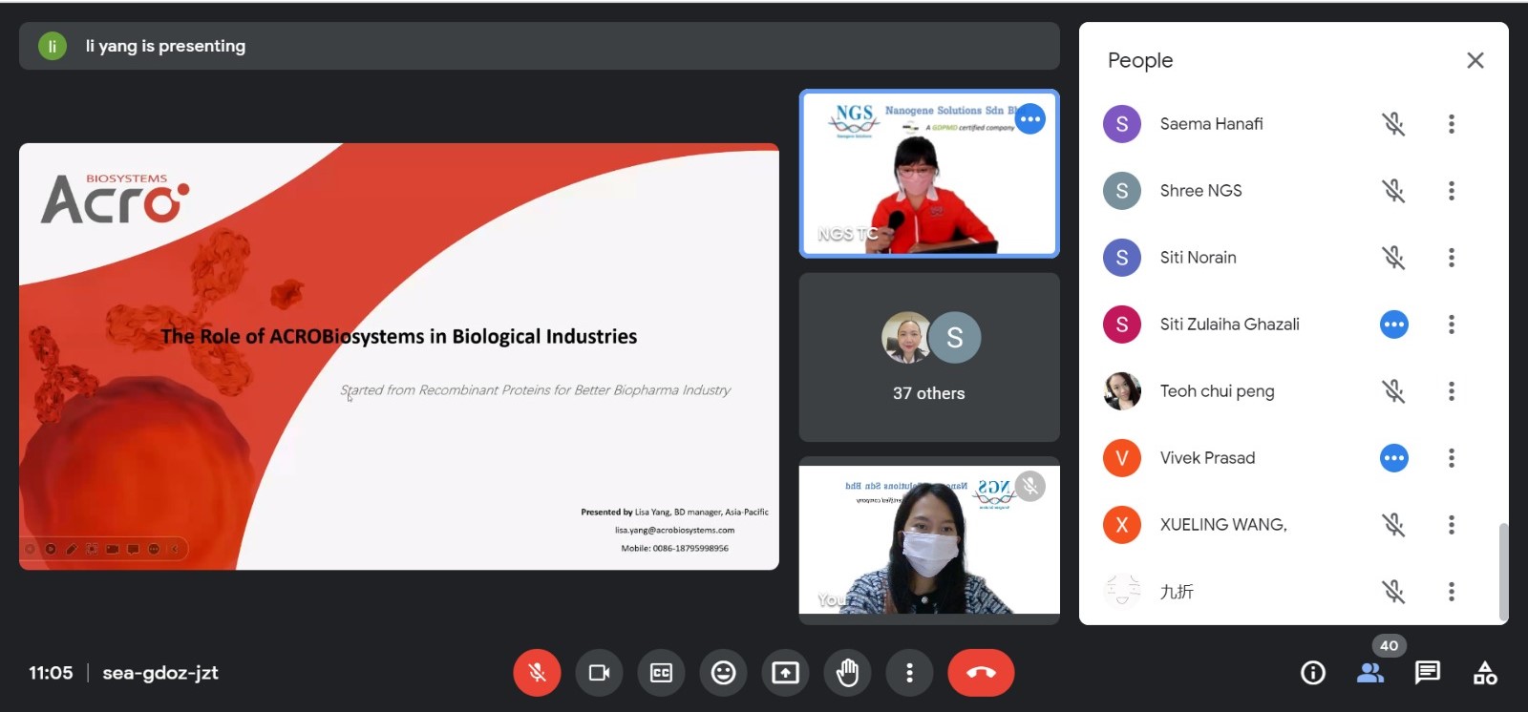The image size is (1528, 712).
Task: Toggle the camera button on or off
Action: point(599,673)
